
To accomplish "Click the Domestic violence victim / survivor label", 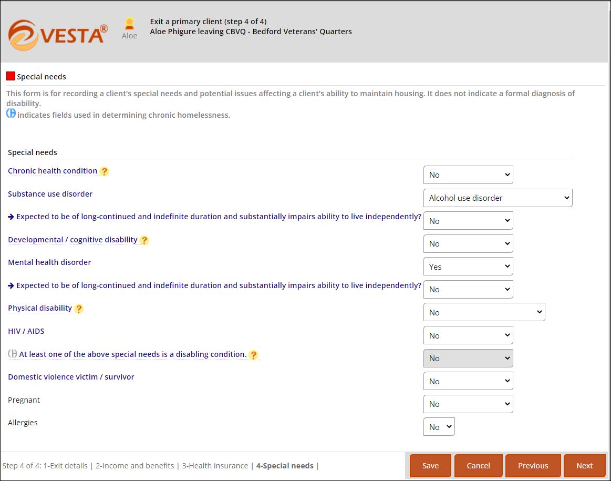I will 71,377.
